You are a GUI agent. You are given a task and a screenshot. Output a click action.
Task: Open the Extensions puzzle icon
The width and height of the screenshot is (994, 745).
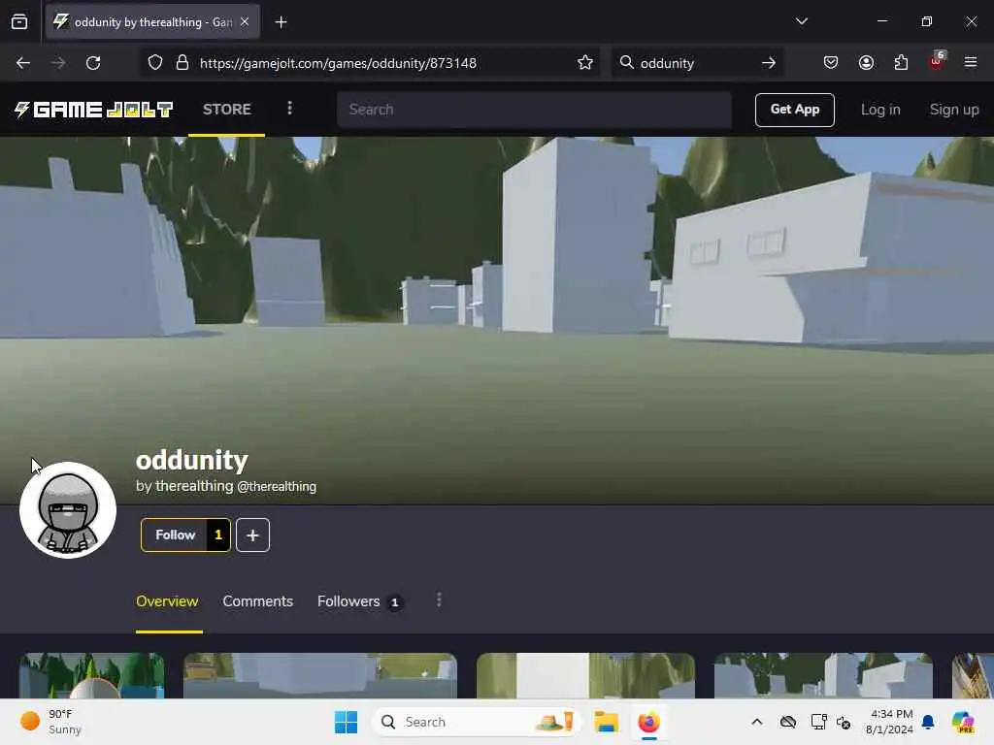901,62
